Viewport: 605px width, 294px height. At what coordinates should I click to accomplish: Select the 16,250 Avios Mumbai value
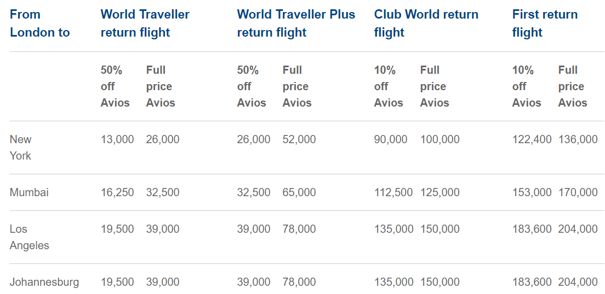pyautogui.click(x=117, y=192)
